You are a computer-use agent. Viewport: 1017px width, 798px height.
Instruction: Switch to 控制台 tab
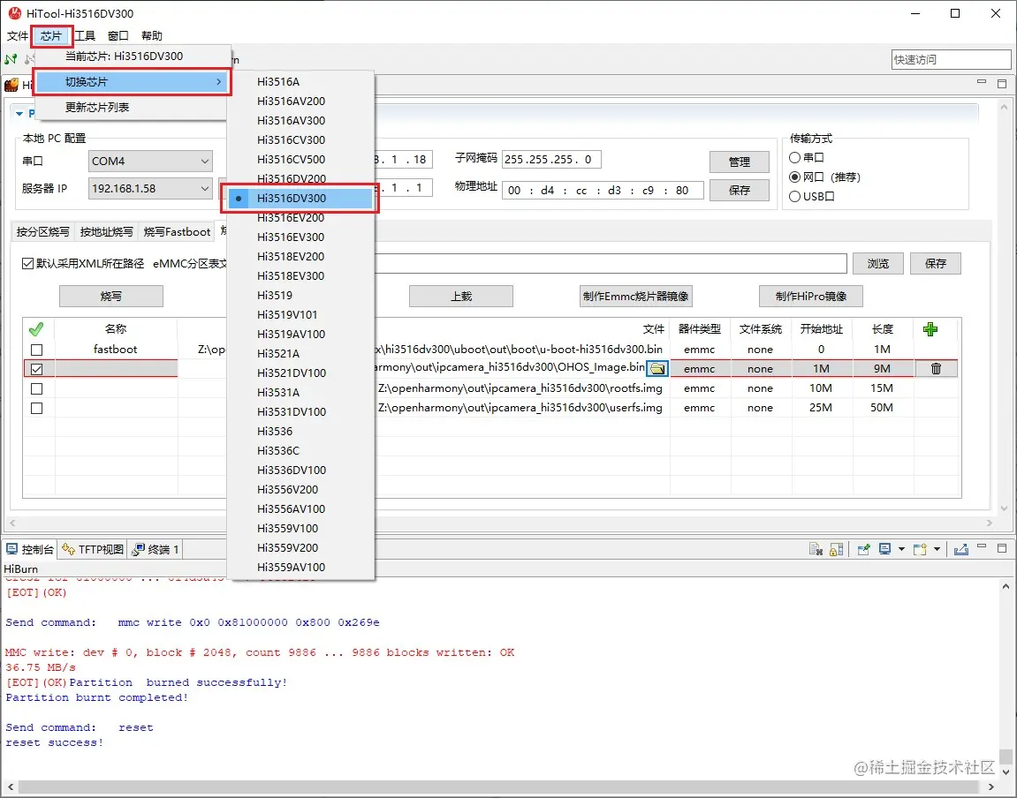(30, 549)
